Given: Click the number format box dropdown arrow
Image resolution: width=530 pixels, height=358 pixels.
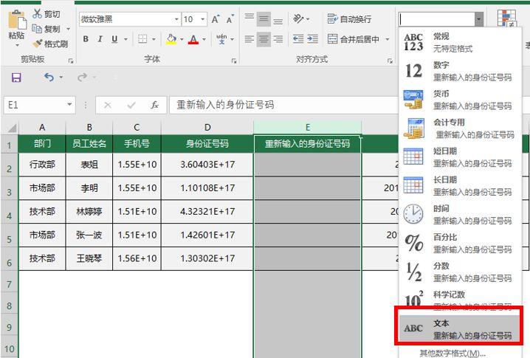Looking at the screenshot, I should point(478,19).
